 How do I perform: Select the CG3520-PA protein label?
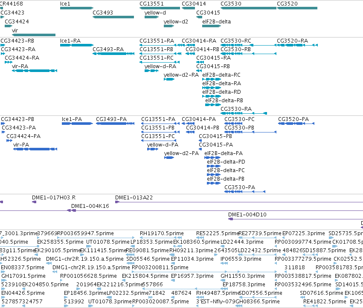coord(293,119)
